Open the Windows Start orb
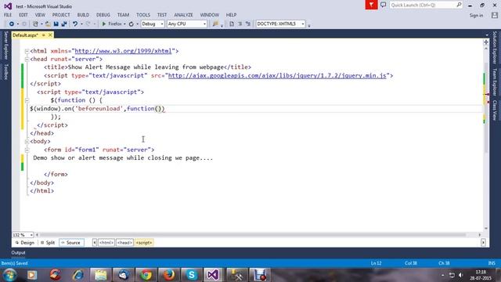501x282 pixels. click(9, 275)
